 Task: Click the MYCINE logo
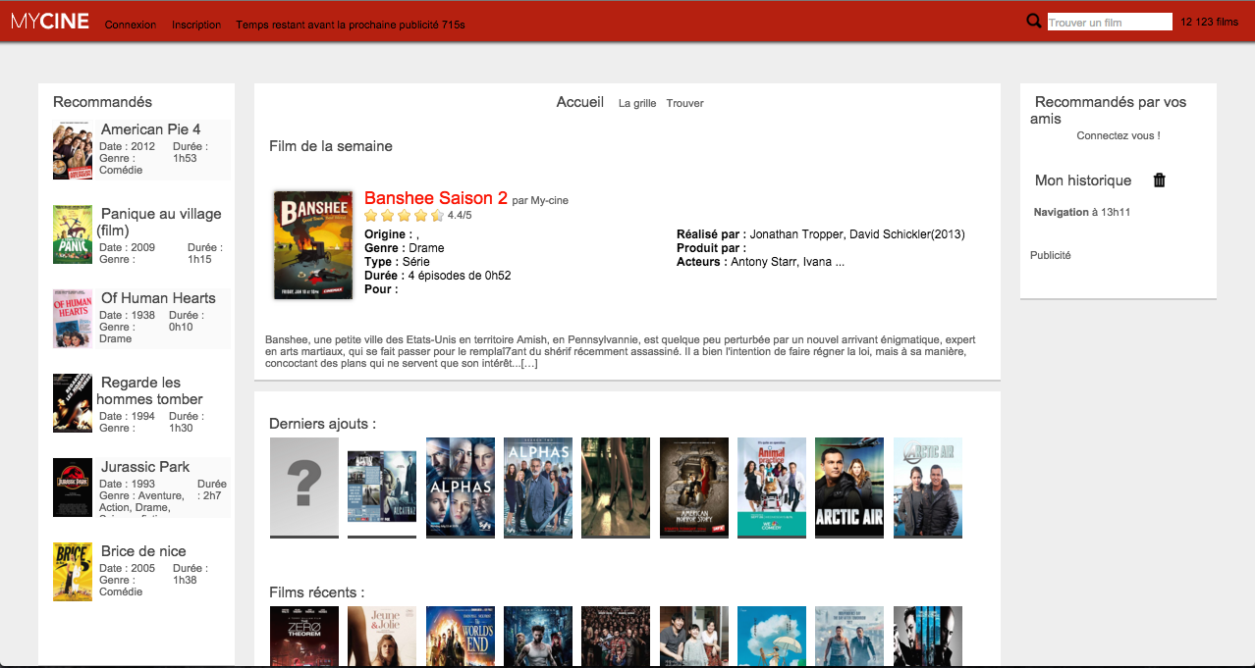click(50, 23)
